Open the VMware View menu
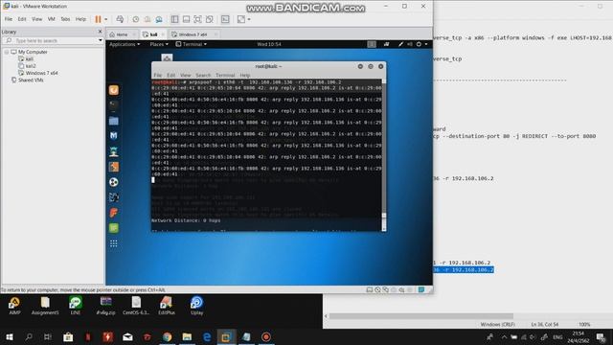 coord(36,19)
